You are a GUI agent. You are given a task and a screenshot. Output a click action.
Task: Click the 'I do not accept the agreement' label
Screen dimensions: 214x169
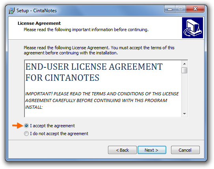click(x=59, y=134)
